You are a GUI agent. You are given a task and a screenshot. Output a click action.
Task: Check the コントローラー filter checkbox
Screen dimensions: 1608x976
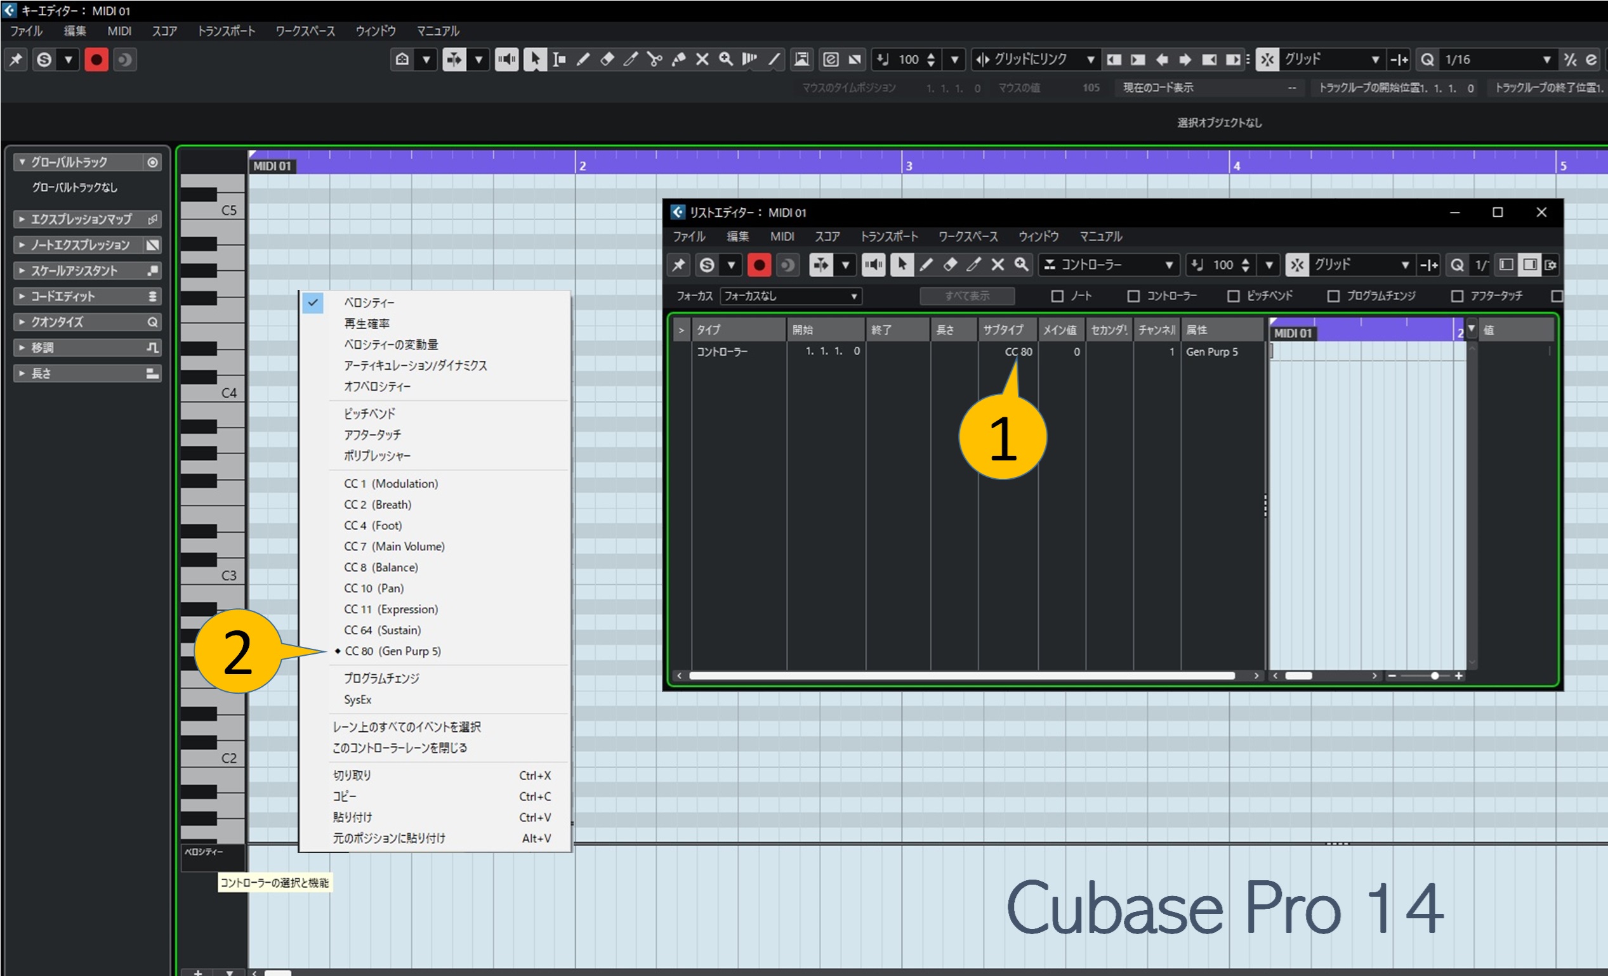(1133, 296)
